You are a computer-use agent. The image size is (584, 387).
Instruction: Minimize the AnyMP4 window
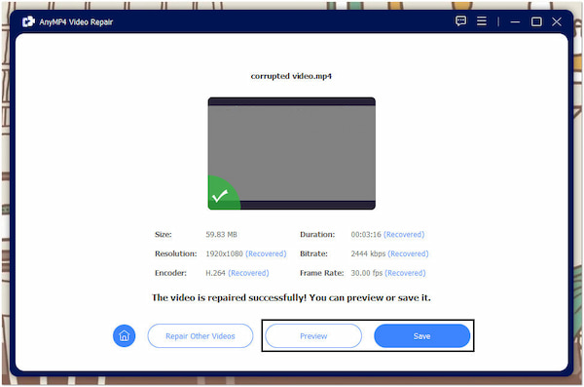click(x=515, y=21)
